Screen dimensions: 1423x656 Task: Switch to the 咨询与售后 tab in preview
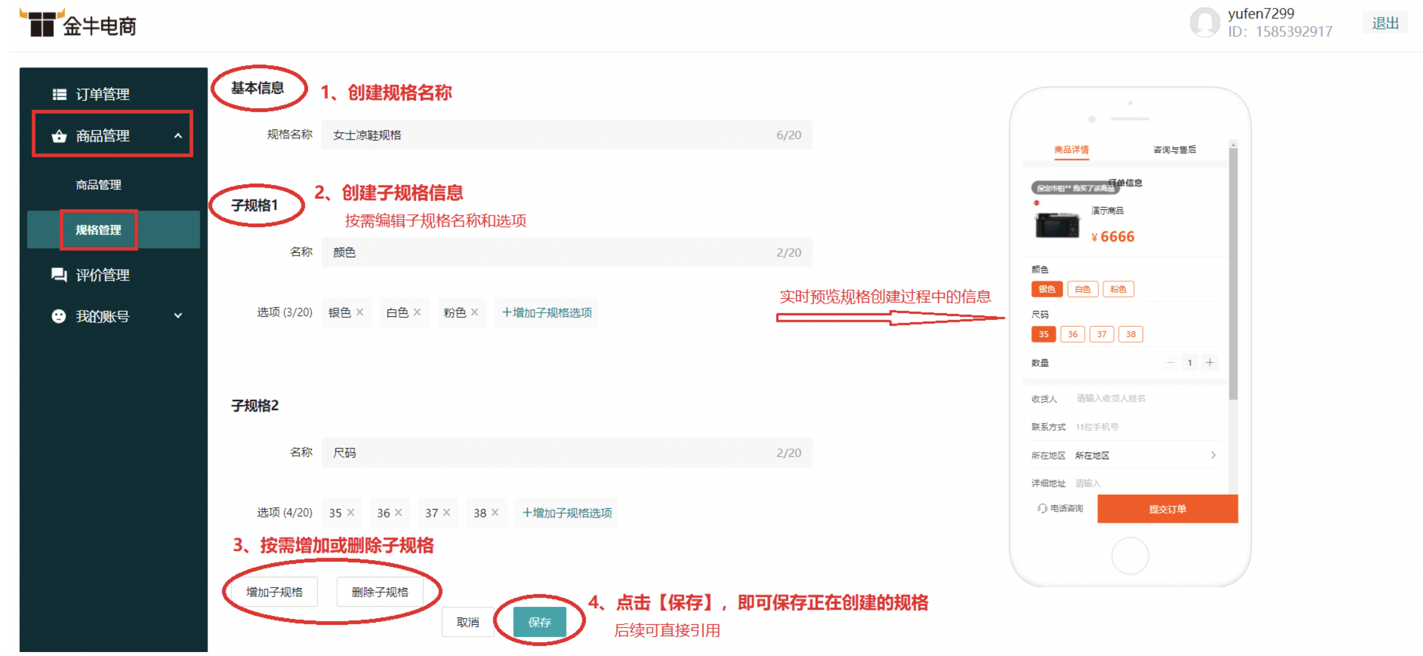[x=1175, y=150]
